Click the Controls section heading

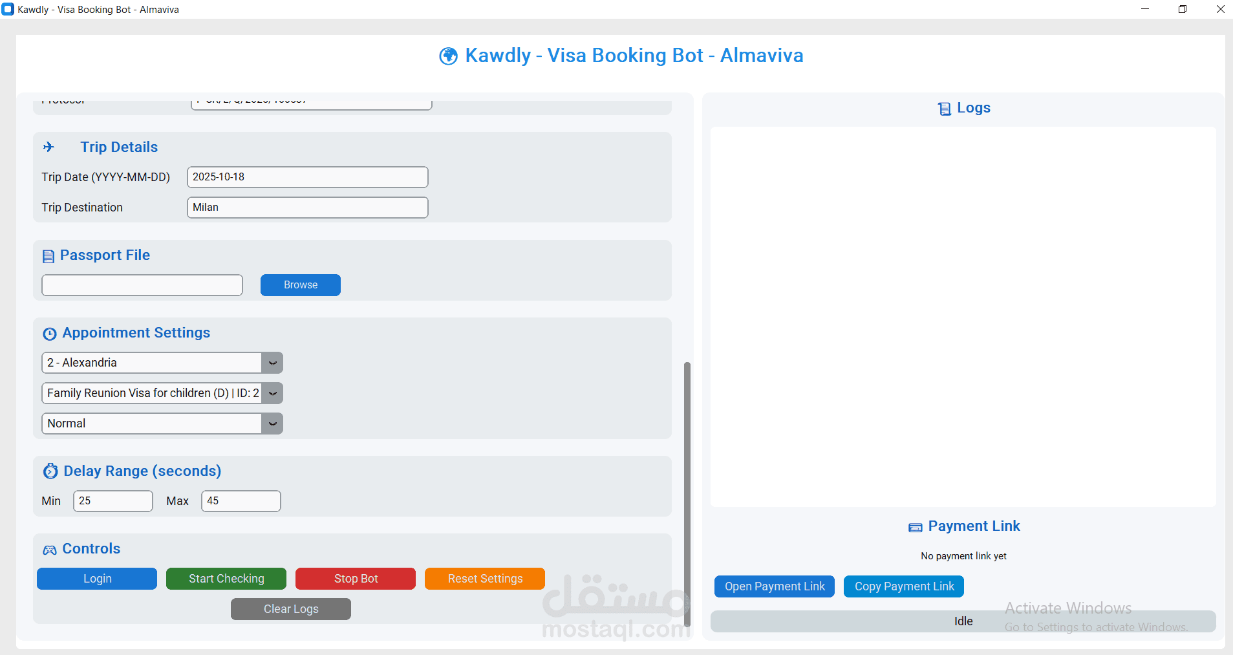(x=91, y=549)
